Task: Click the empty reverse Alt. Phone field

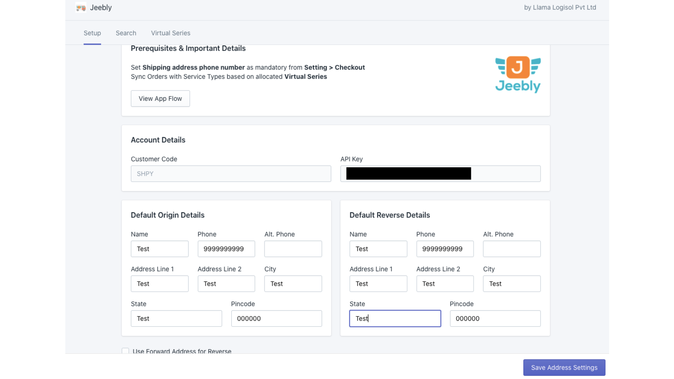Action: [511, 248]
